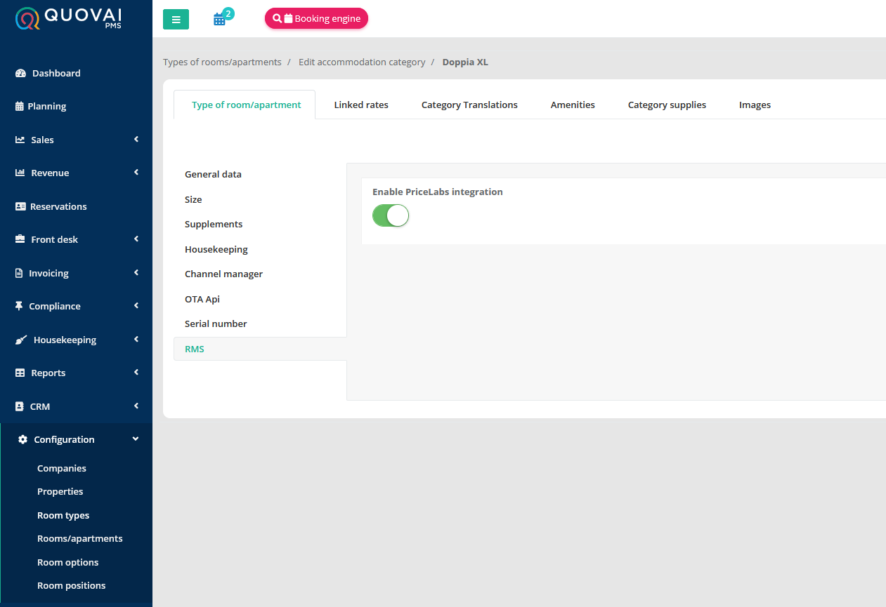Collapse the Configuration menu chevron
The height and width of the screenshot is (607, 886).
point(136,439)
